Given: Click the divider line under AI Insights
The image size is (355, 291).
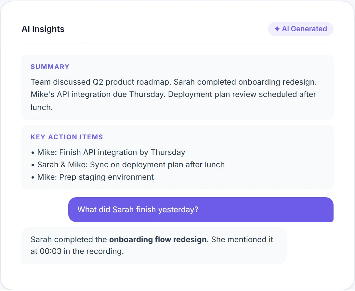Looking at the screenshot, I should click(x=177, y=42).
